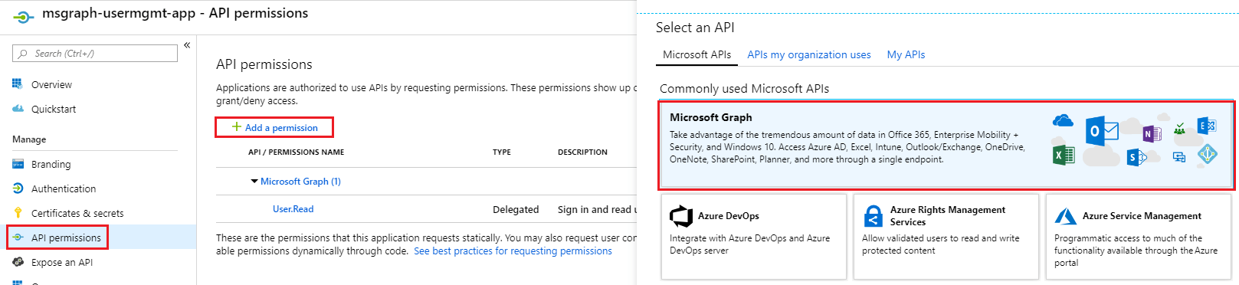This screenshot has width=1239, height=285.
Task: Collapse the sidebar with the double chevron
Action: pos(187,45)
